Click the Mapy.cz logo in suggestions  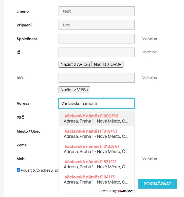coord(125,191)
